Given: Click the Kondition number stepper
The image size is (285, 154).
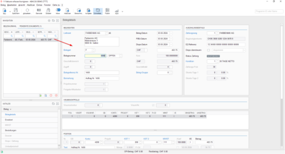Looking at the screenshot, I should pos(217,62).
